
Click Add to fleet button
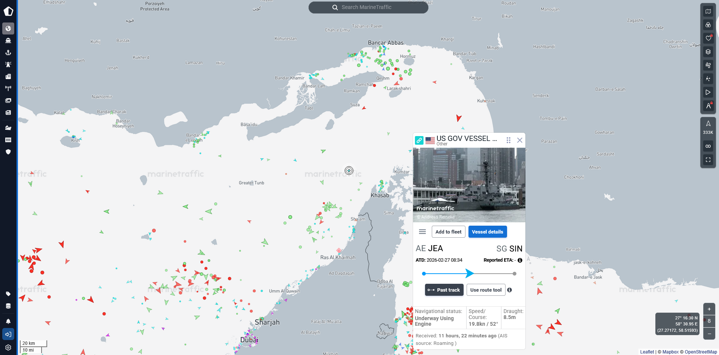pos(448,232)
